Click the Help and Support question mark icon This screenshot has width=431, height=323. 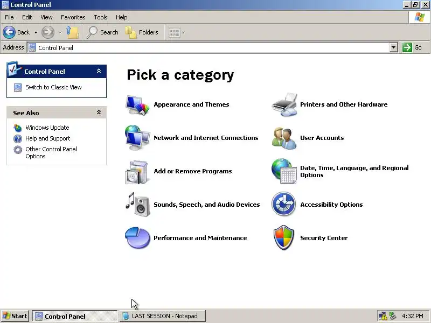click(x=18, y=139)
